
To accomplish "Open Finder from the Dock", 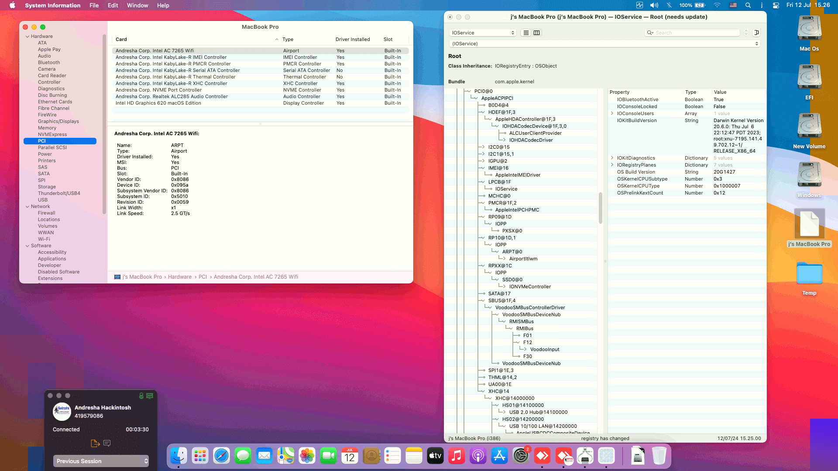I will coord(179,456).
